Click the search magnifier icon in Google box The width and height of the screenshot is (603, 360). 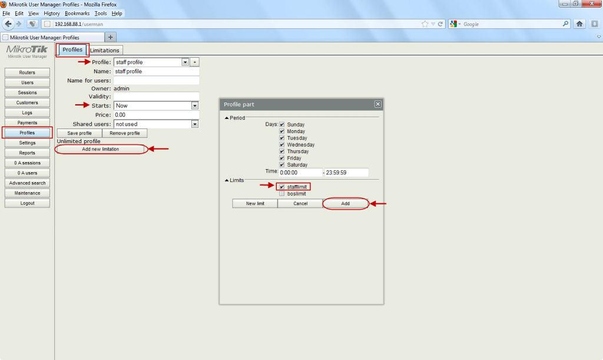pos(565,24)
